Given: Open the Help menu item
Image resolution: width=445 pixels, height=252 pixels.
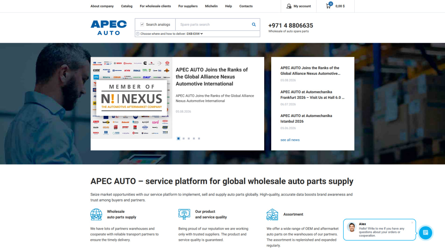Looking at the screenshot, I should pos(228,6).
